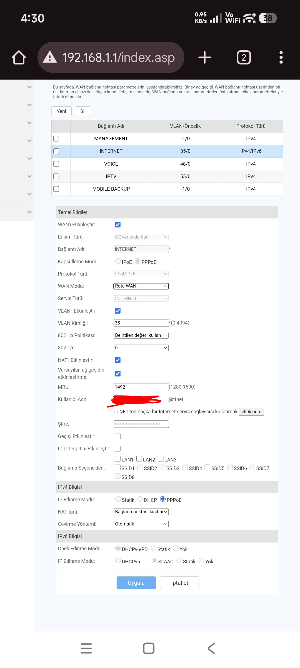This screenshot has height=668, width=300.
Task: Open the 802.1p Politikası dropdown
Action: 141,335
